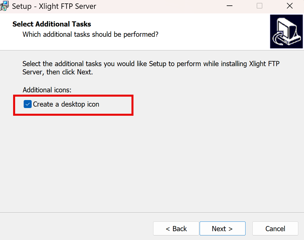Image resolution: width=304 pixels, height=240 pixels.
Task: Click the instruction paragraph mentioning Xlight FTP
Action: point(151,64)
